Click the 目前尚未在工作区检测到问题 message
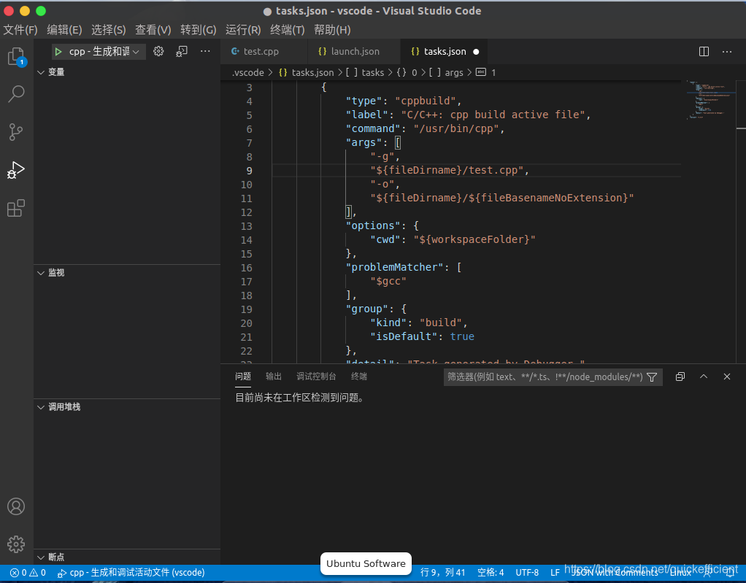 tap(301, 398)
